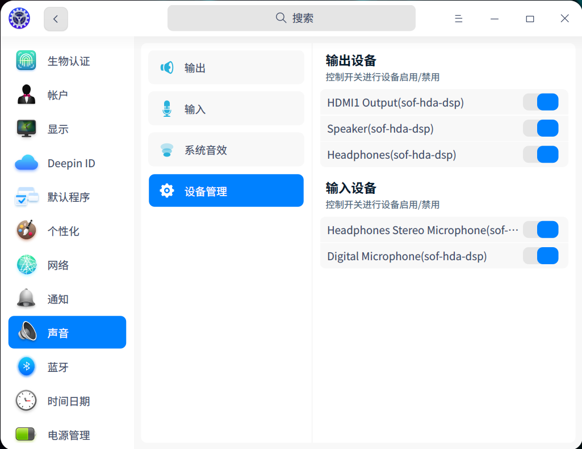Viewport: 582px width, 449px height.
Task: Disable Speaker(sof-hda-dsp) toggle
Action: (x=541, y=128)
